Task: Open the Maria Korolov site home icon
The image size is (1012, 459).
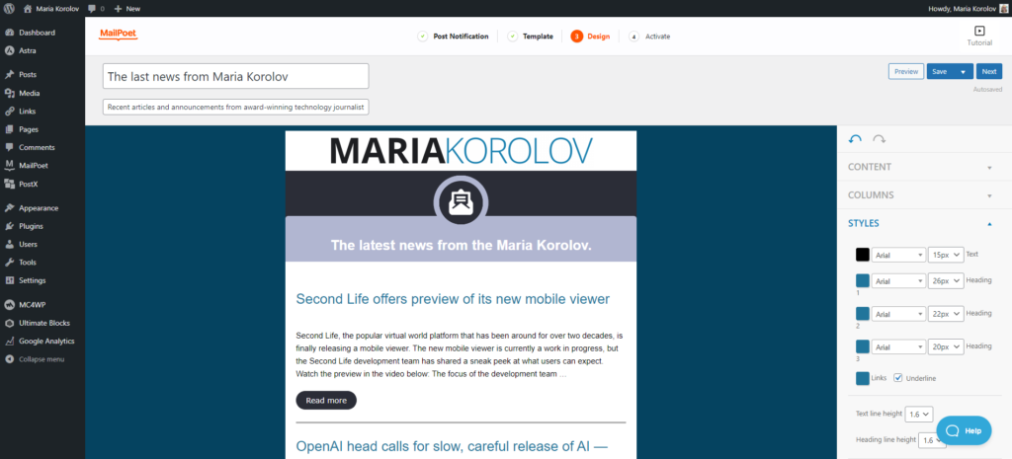Action: tap(28, 8)
